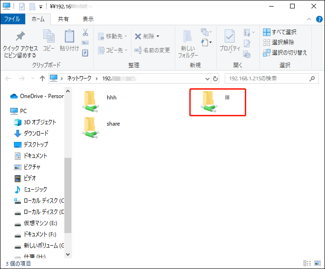Open the Quick Access Toolbar dropdown
The height and width of the screenshot is (269, 325).
click(41, 7)
